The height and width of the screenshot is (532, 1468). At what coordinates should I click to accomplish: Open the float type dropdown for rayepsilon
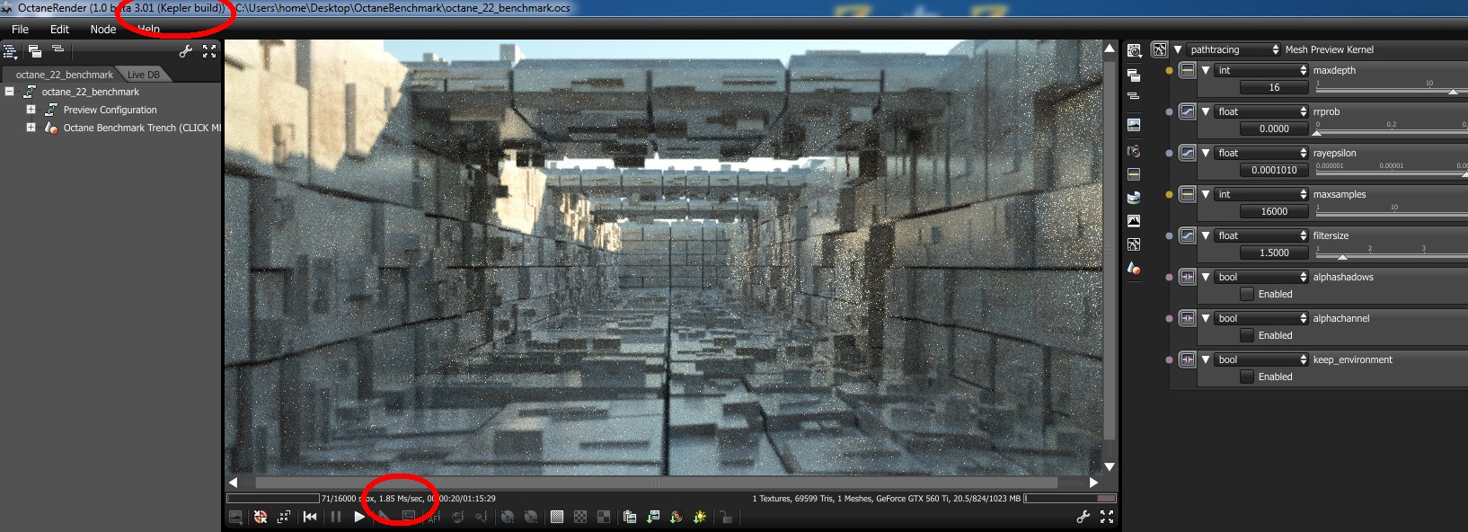coord(1261,153)
